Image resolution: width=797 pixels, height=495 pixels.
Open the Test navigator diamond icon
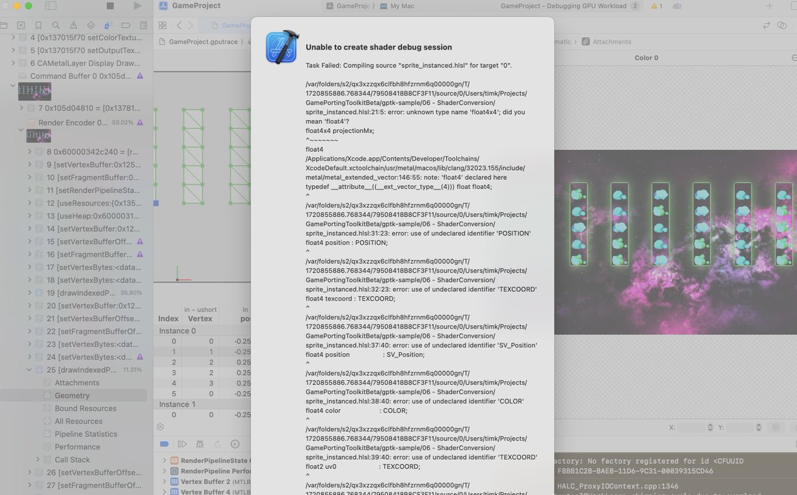coord(91,25)
